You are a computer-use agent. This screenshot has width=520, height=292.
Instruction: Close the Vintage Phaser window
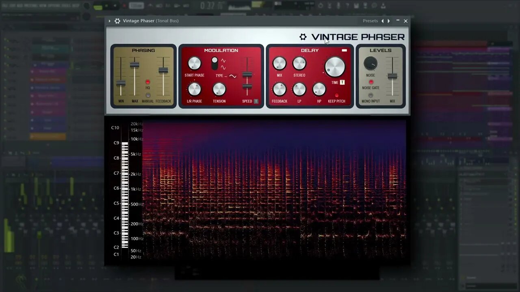(405, 21)
